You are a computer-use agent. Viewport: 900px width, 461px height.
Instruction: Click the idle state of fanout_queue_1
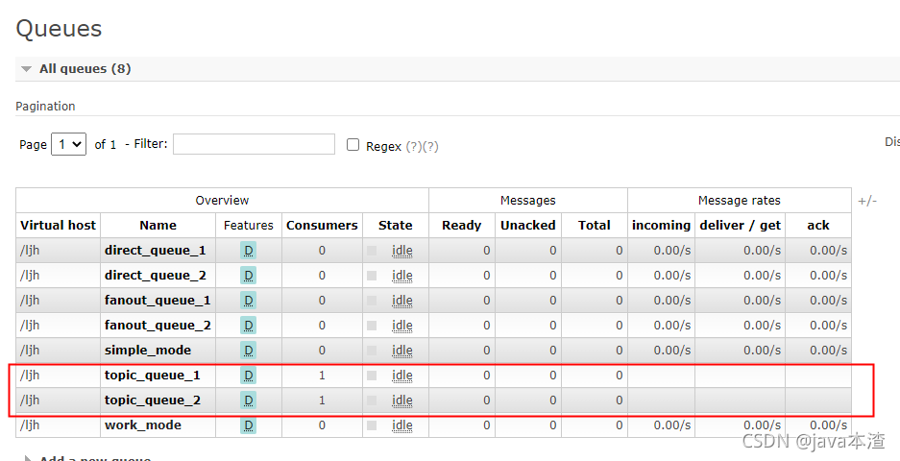pyautogui.click(x=401, y=301)
